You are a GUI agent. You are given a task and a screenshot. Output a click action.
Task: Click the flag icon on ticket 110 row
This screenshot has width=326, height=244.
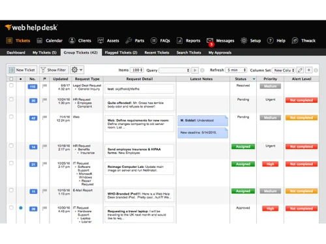[x=44, y=86]
